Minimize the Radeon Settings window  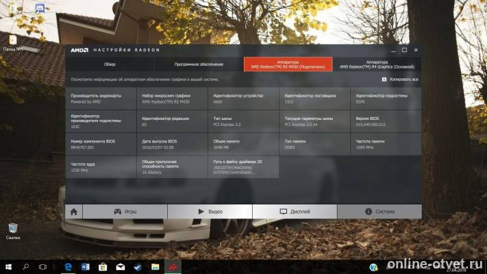coord(393,50)
